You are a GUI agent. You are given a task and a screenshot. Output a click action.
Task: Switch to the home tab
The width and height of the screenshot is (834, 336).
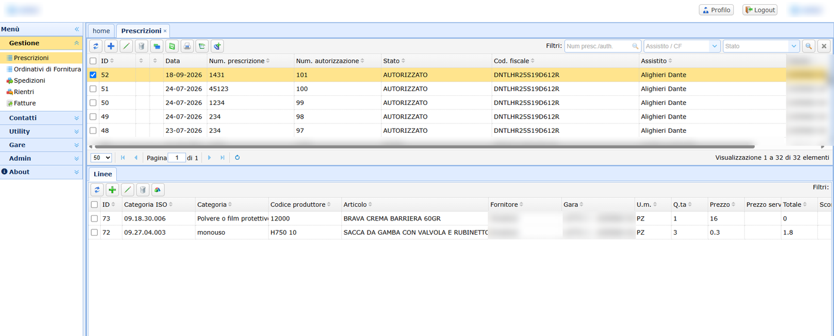tap(101, 30)
